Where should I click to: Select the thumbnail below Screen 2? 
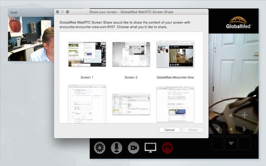[131, 104]
